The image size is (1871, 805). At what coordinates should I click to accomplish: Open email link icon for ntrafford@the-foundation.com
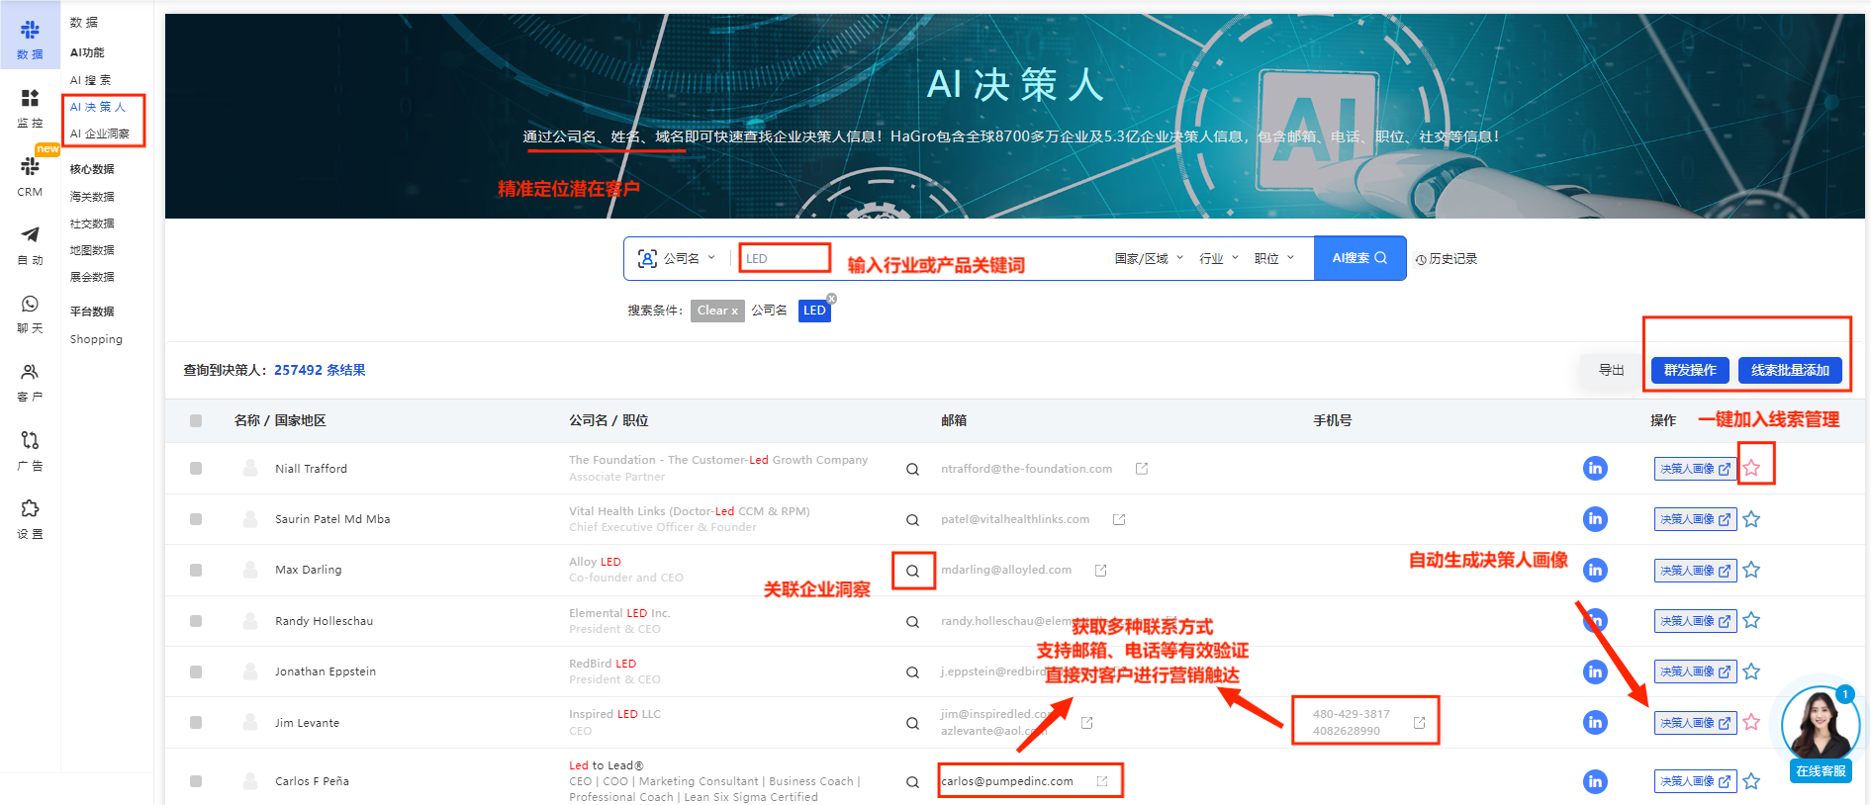tap(1141, 469)
